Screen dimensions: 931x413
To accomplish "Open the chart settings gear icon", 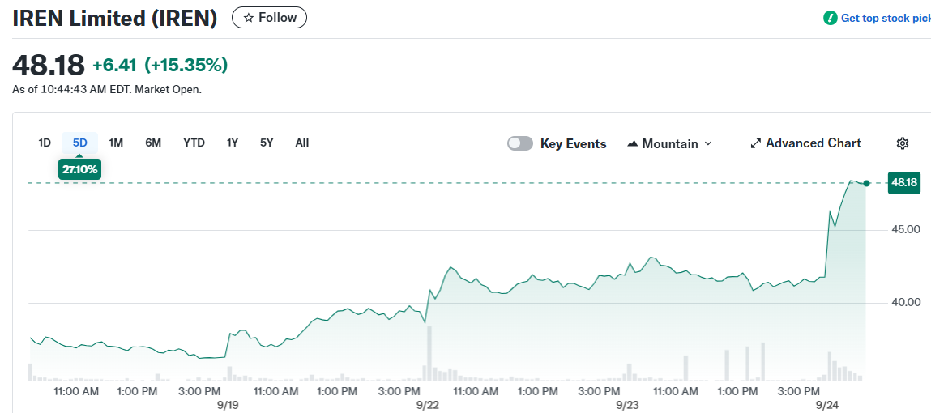I will pyautogui.click(x=903, y=143).
